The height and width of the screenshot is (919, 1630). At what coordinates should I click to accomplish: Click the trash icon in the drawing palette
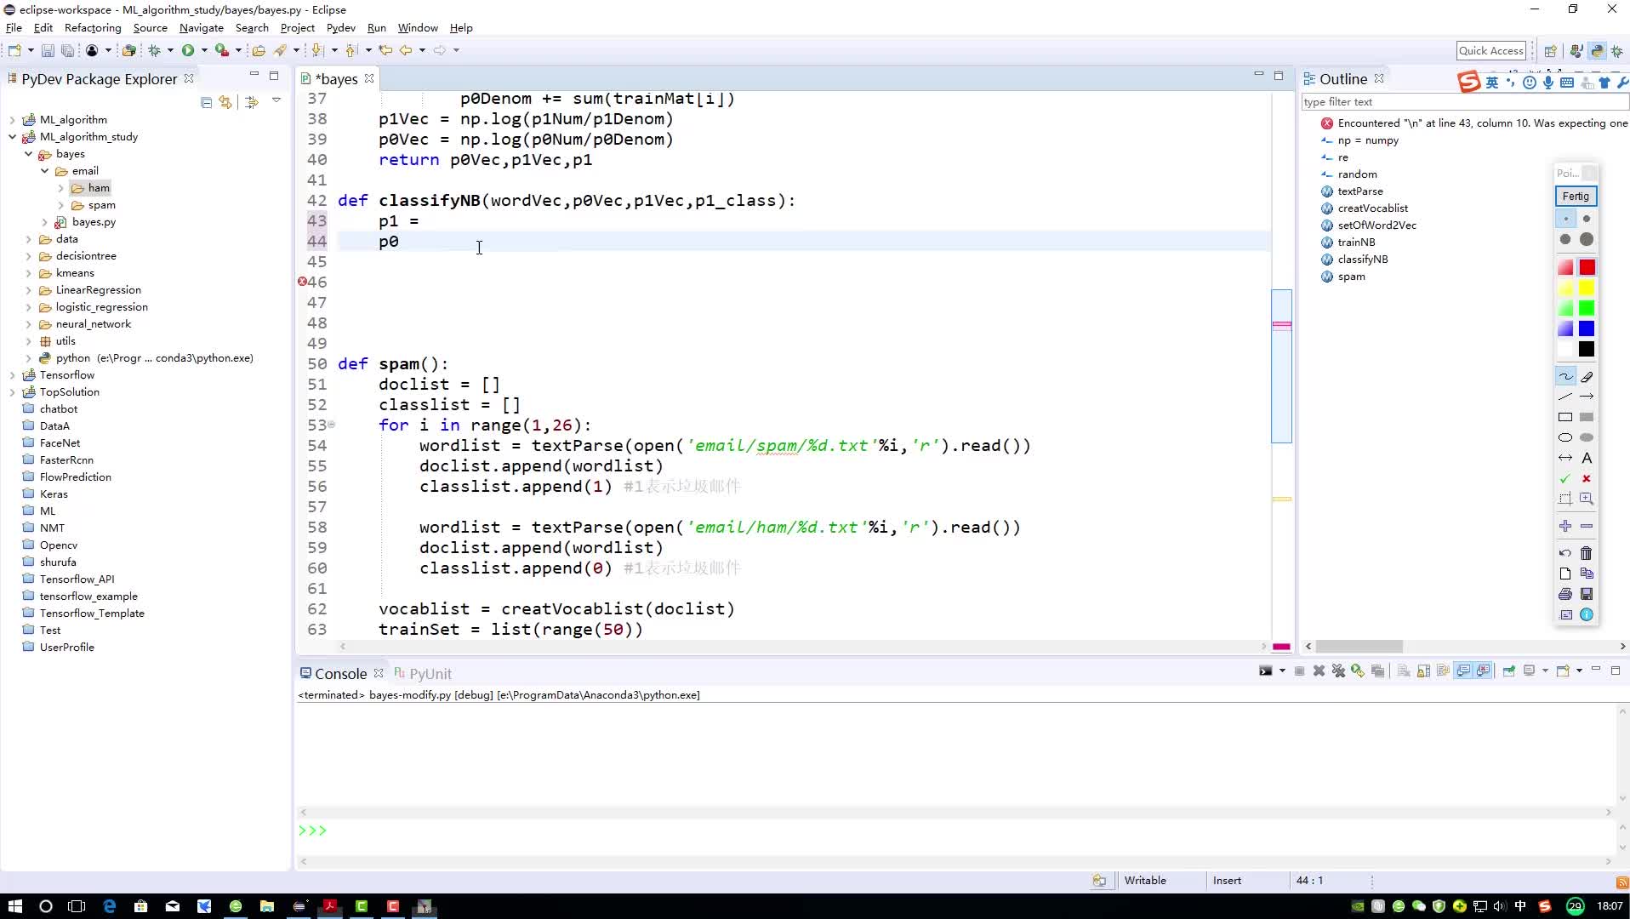1587,553
